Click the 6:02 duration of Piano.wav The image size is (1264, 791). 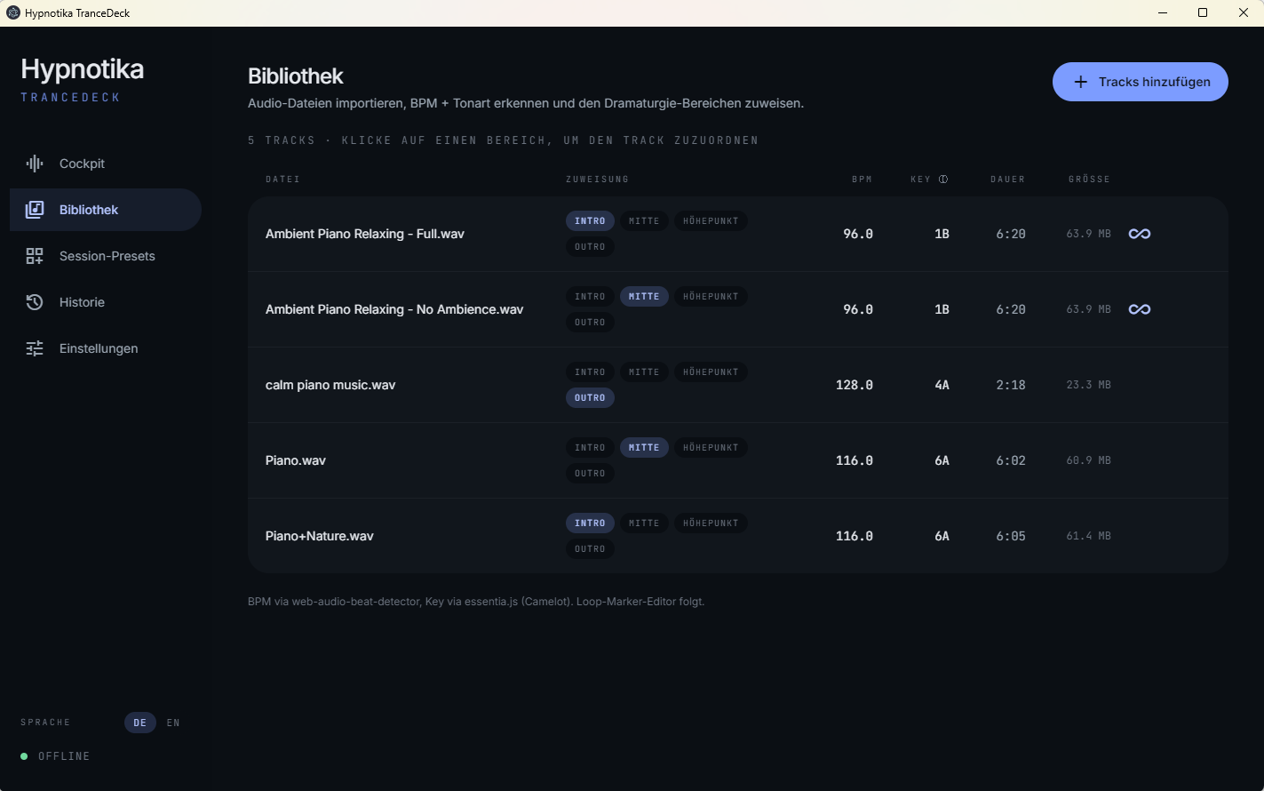(1011, 460)
